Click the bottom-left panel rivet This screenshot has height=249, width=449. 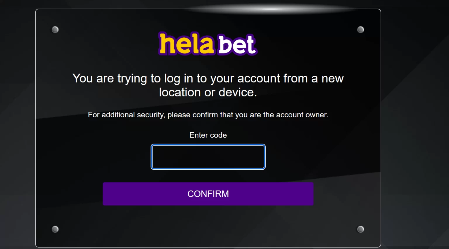point(55,229)
